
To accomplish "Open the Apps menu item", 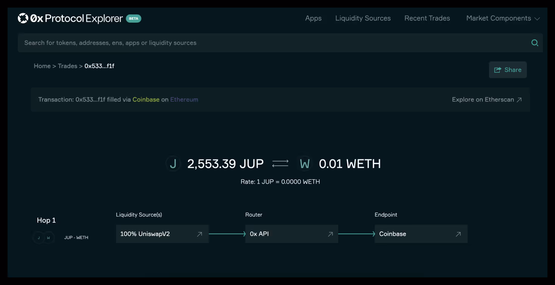I will click(x=313, y=18).
